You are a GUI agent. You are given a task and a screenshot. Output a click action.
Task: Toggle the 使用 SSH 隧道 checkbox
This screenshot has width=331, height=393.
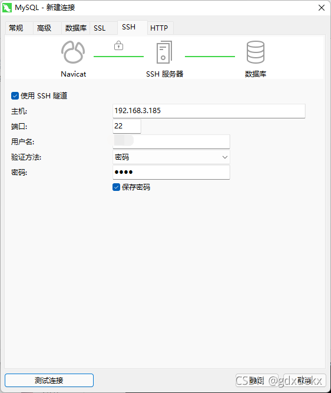pyautogui.click(x=15, y=95)
